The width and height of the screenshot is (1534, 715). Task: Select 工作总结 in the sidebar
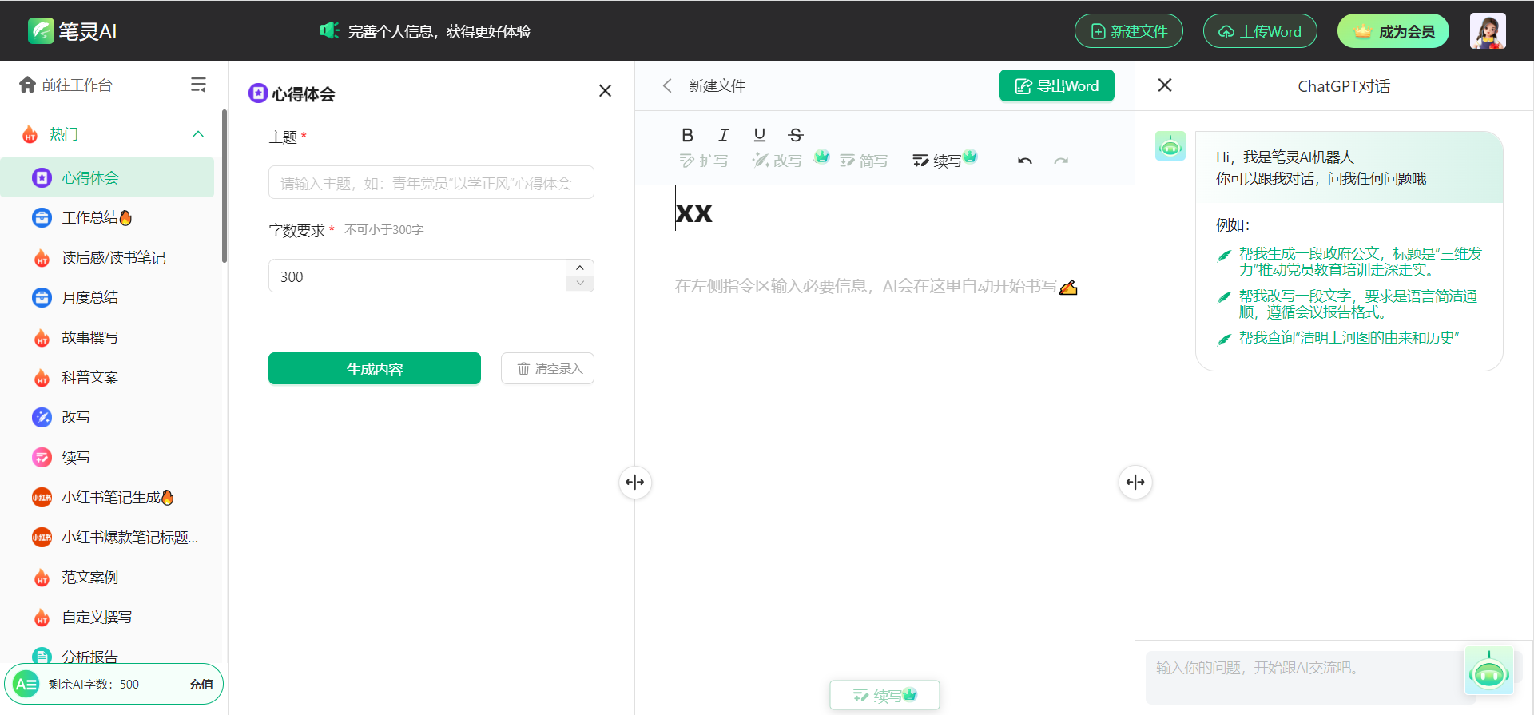click(89, 217)
